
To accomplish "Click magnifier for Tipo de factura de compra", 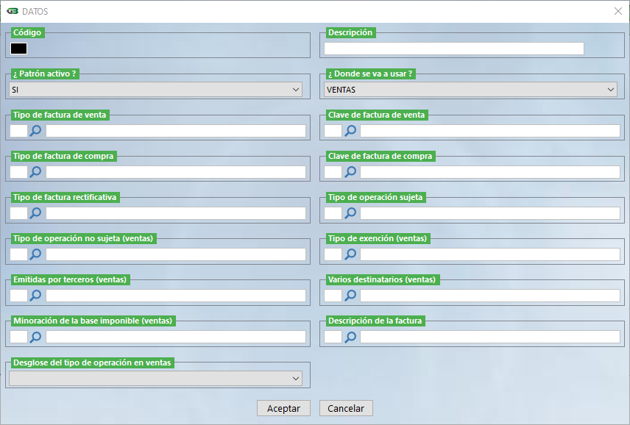I will [x=36, y=172].
